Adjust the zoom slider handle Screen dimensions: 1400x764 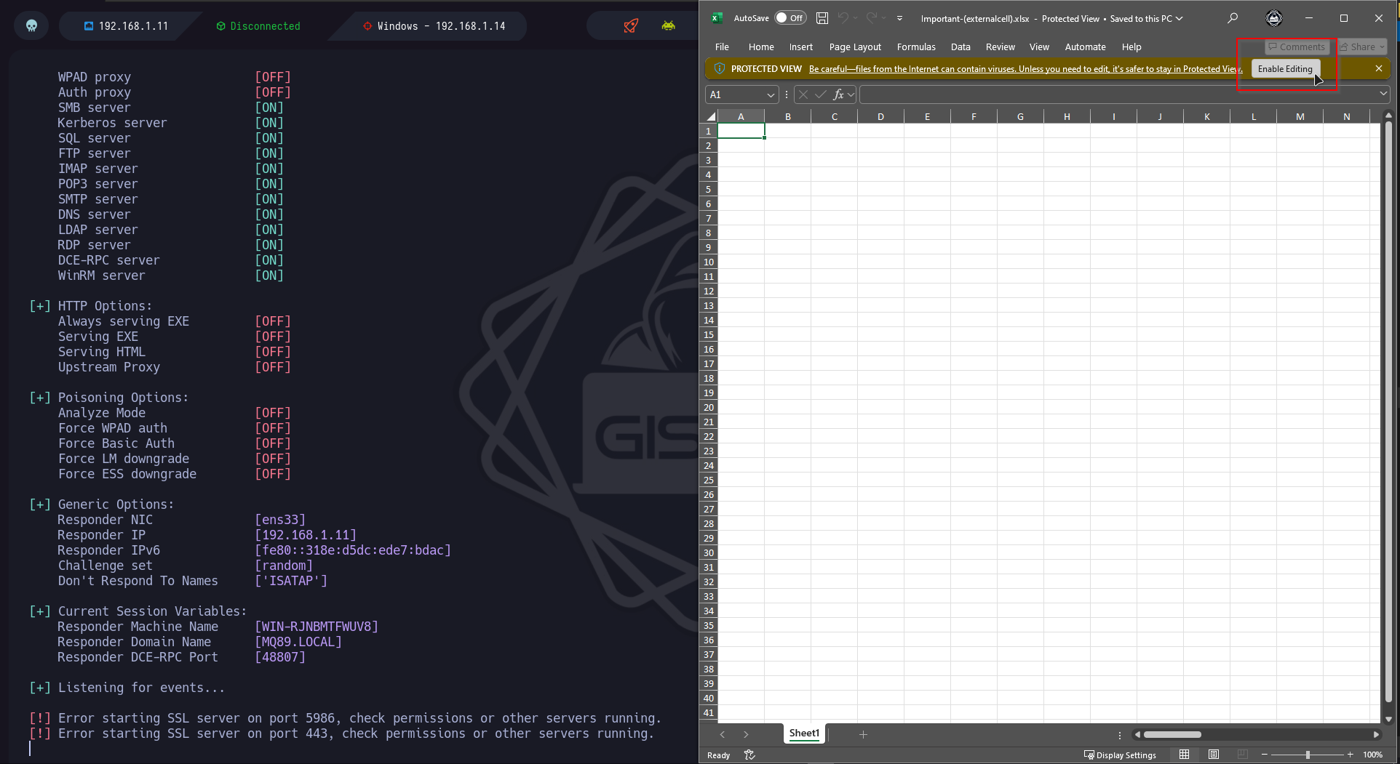point(1308,755)
